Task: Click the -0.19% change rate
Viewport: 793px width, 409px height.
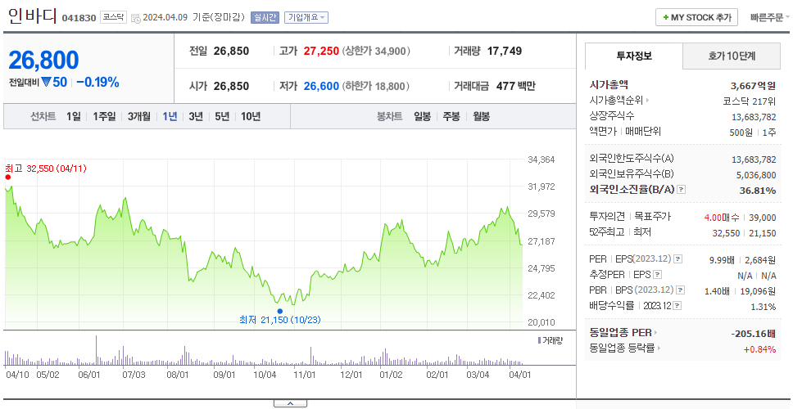Action: point(98,83)
